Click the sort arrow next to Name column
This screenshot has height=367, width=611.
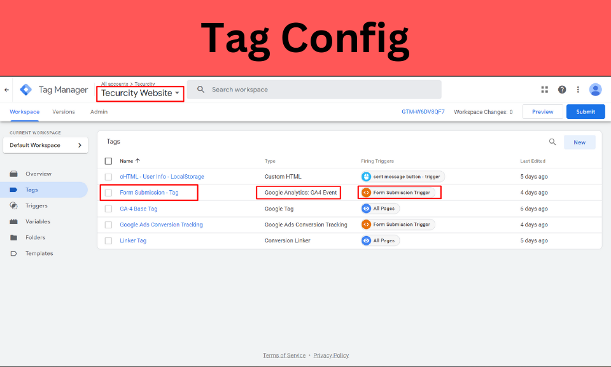tap(137, 160)
